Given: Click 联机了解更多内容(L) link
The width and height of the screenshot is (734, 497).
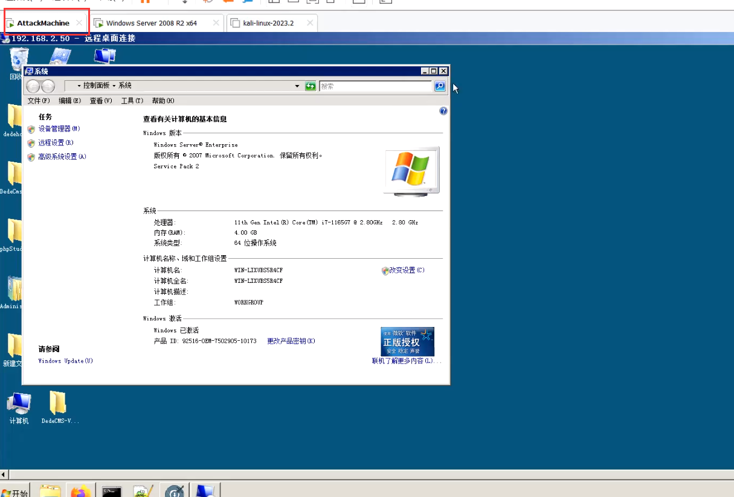Looking at the screenshot, I should (x=407, y=361).
